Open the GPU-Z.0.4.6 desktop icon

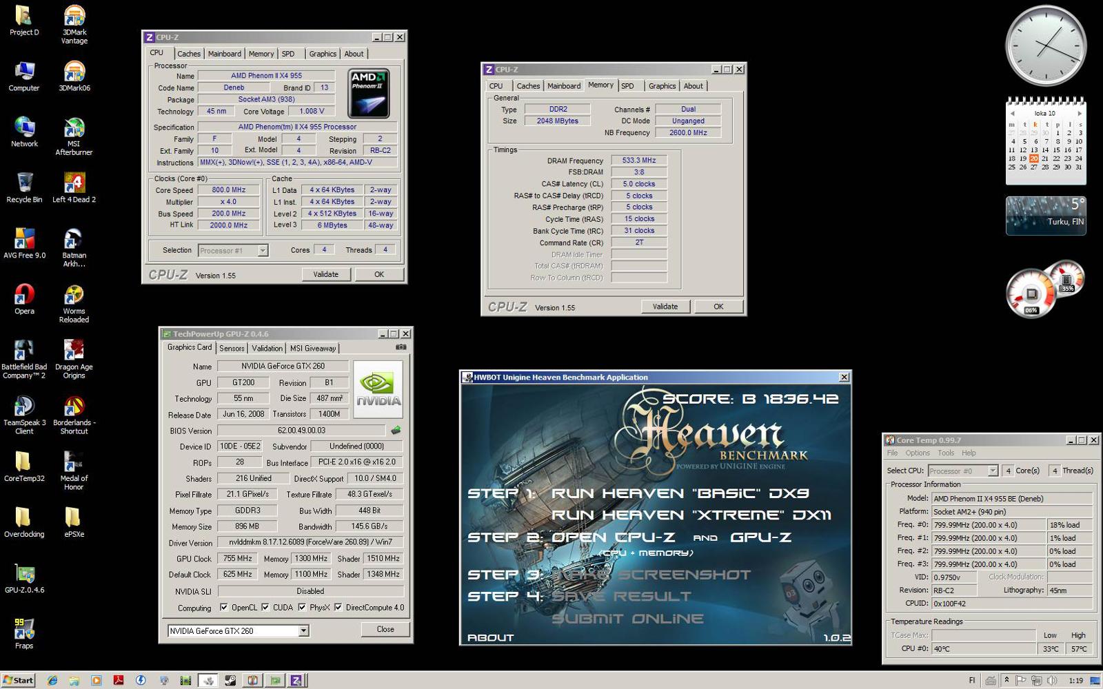(24, 578)
